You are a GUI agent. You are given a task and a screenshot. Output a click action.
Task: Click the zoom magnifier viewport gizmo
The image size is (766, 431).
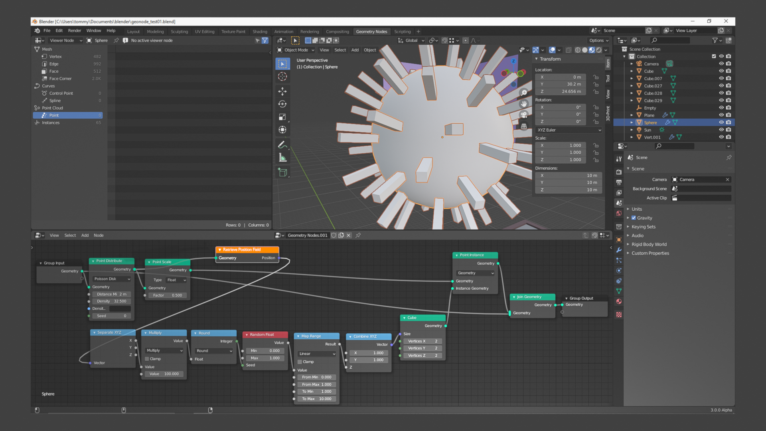pos(524,93)
